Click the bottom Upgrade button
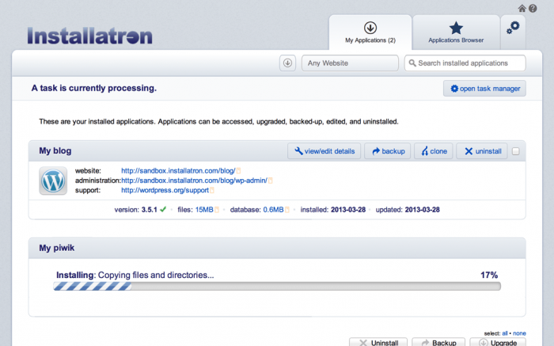 tap(498, 342)
